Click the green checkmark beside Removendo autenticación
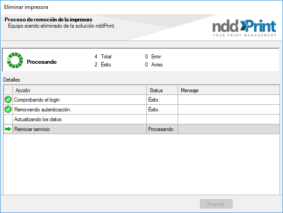Screen dimensions: 283x213 [8, 109]
